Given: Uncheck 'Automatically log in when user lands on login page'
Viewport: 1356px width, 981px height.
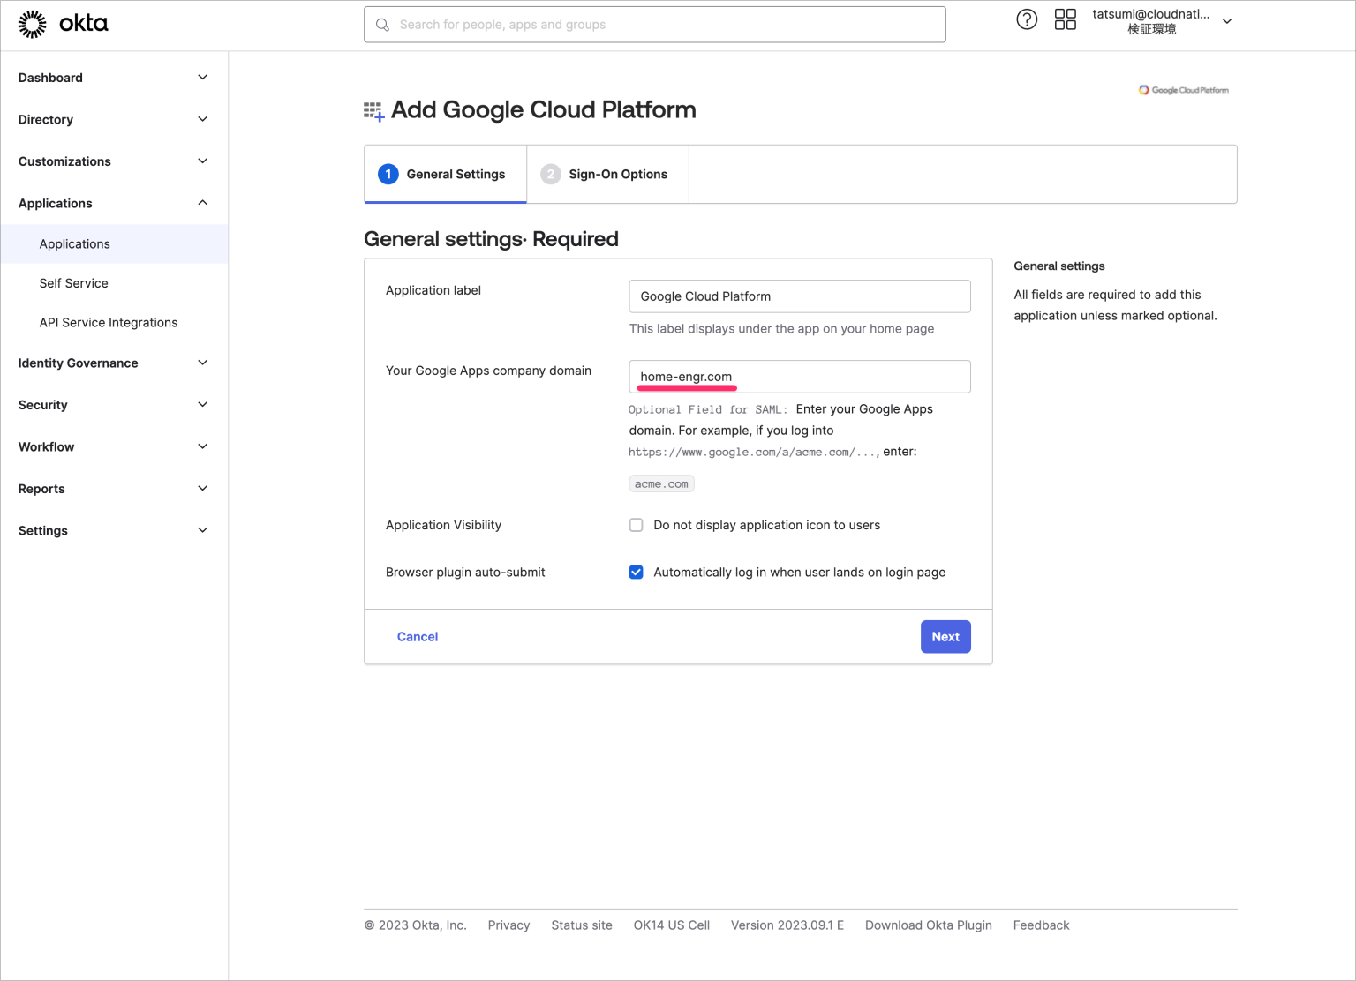Looking at the screenshot, I should coord(636,572).
